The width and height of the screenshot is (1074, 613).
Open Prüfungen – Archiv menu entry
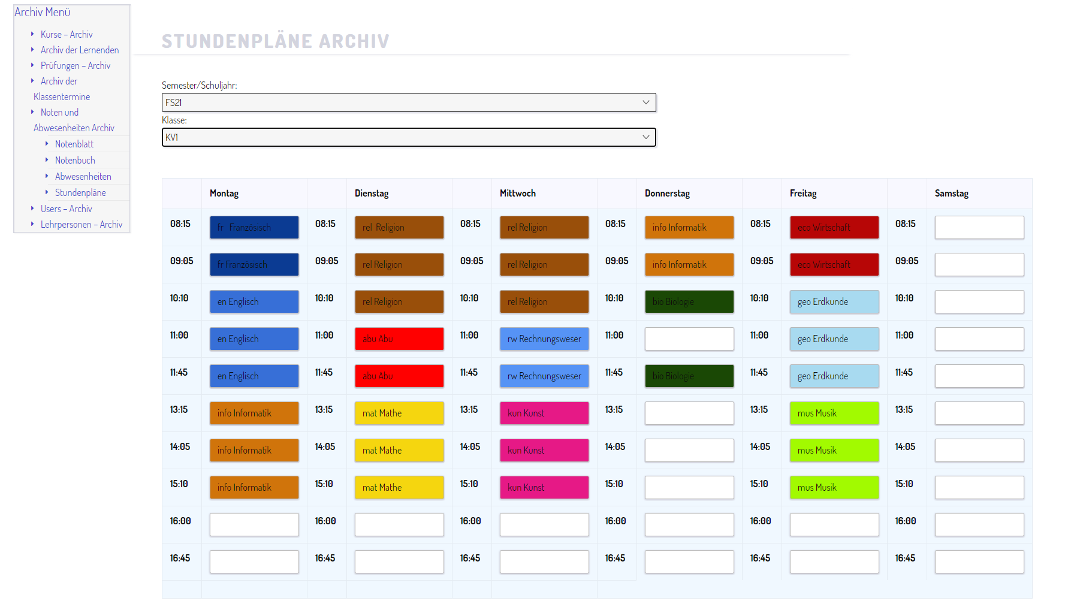pyautogui.click(x=75, y=65)
